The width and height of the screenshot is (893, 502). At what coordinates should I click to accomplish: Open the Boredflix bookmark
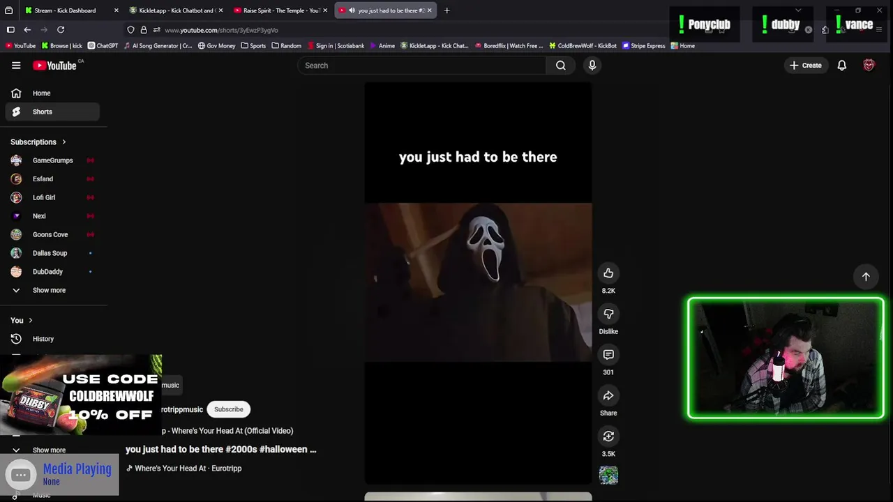[509, 46]
